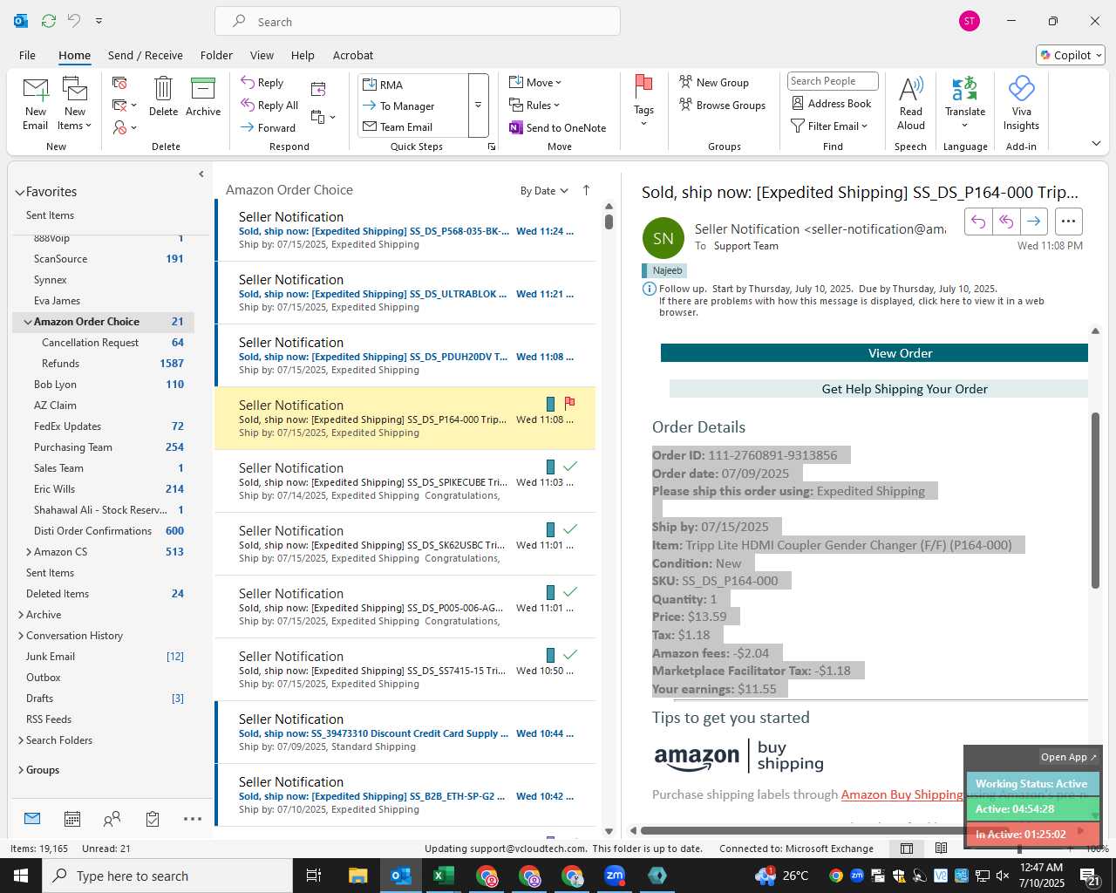The image size is (1116, 893).
Task: Expand the Archive folder
Action: [x=21, y=615]
